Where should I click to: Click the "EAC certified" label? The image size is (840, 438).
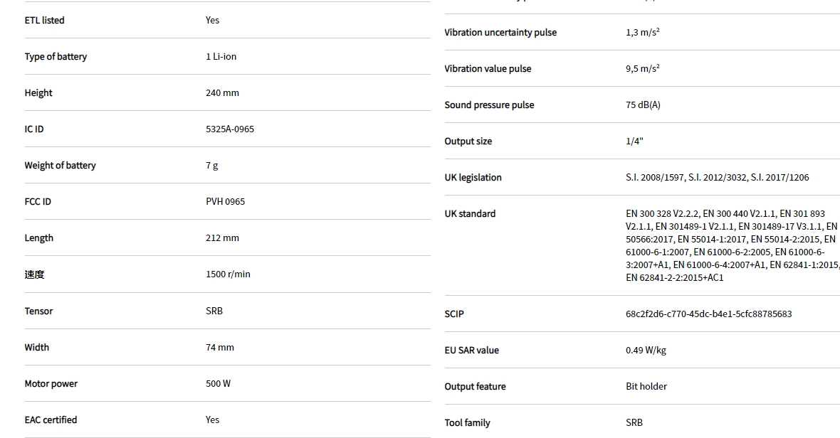[51, 420]
